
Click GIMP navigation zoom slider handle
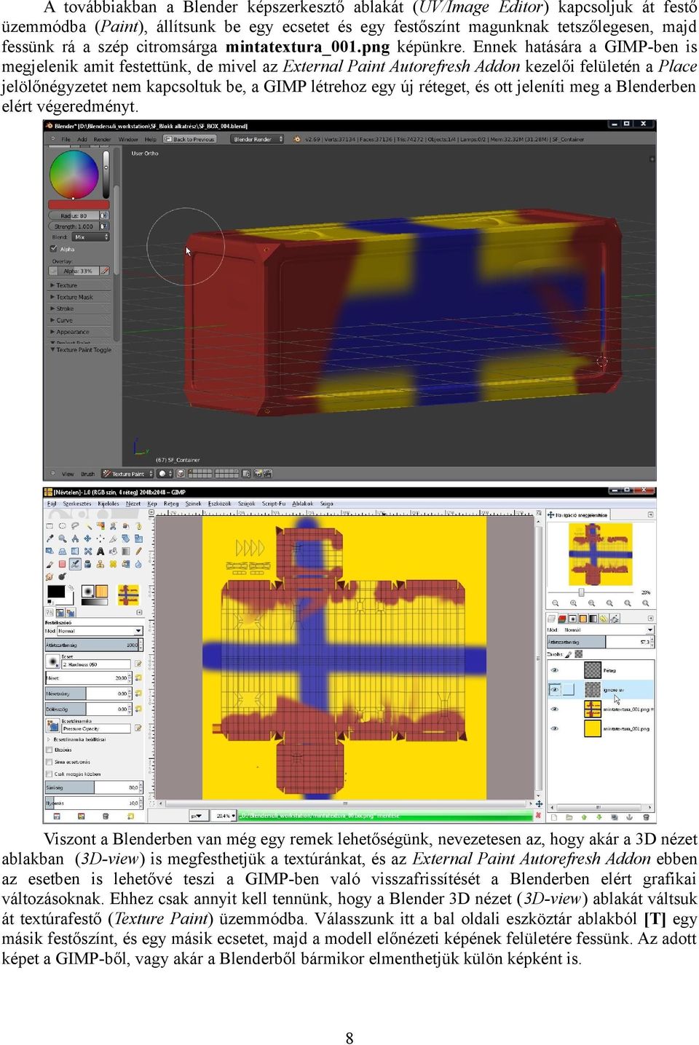(581, 592)
